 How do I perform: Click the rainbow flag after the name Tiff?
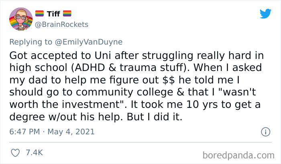click(67, 15)
